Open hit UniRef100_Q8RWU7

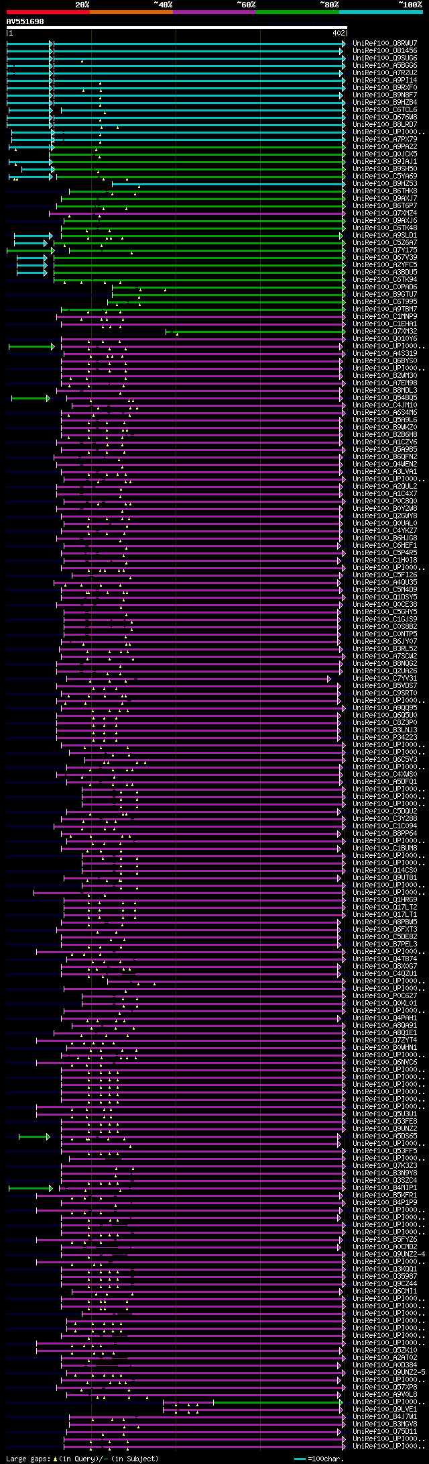385,44
